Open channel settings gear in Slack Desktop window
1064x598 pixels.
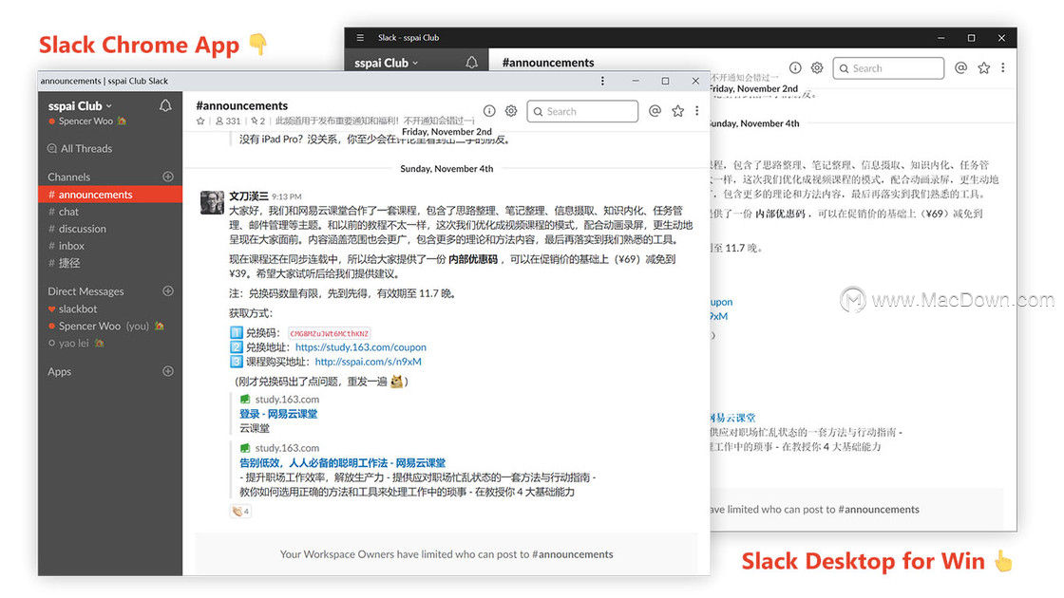tap(817, 67)
